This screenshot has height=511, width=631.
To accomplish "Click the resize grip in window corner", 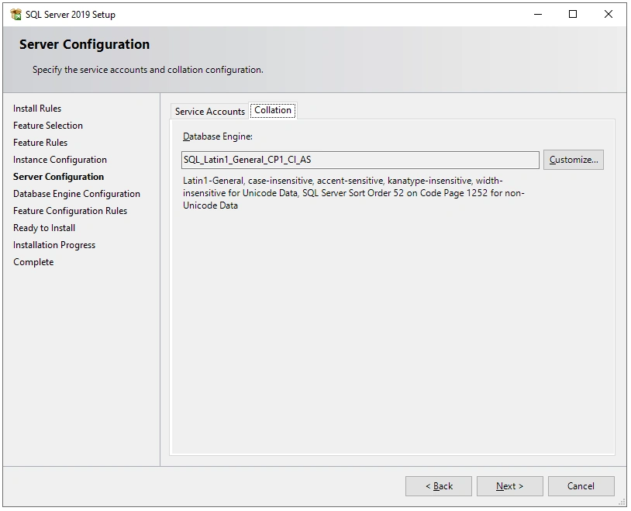I will 622,502.
